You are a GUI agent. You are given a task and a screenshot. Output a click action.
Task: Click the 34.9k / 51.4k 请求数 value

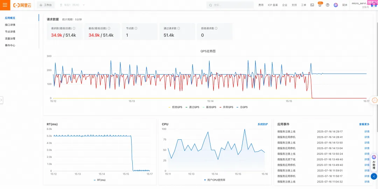tap(63, 35)
